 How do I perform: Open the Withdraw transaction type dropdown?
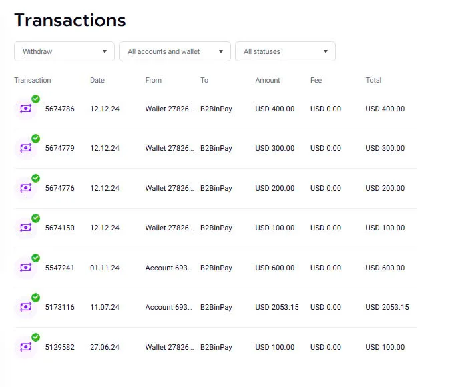64,51
